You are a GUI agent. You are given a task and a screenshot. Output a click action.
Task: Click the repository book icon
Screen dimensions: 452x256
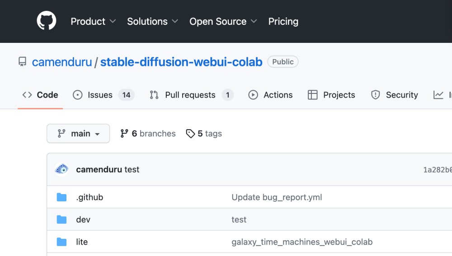pos(22,61)
